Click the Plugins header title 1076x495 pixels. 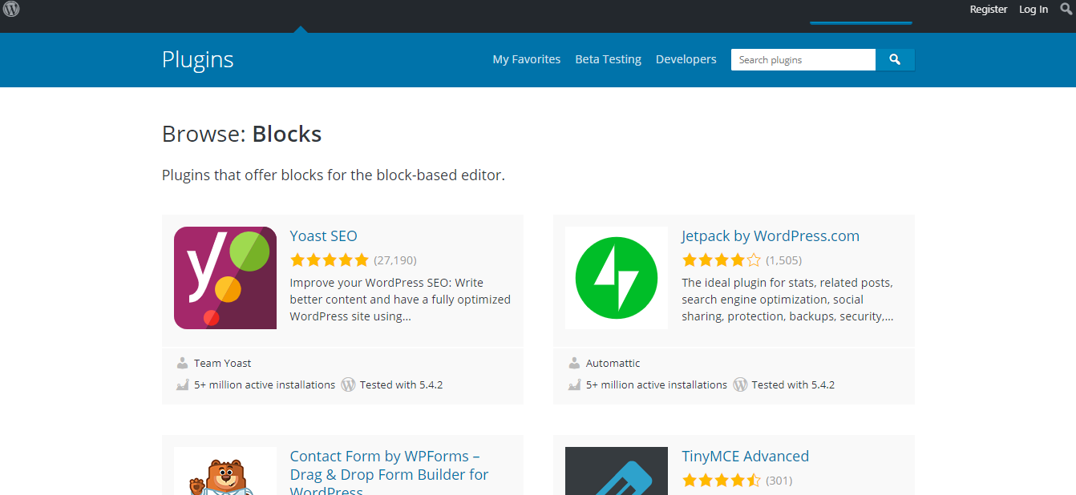pyautogui.click(x=198, y=59)
